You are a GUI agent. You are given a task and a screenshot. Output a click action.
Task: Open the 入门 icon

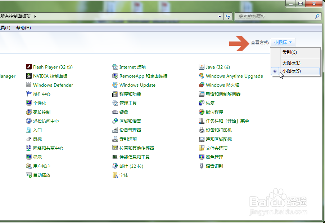[28, 130]
